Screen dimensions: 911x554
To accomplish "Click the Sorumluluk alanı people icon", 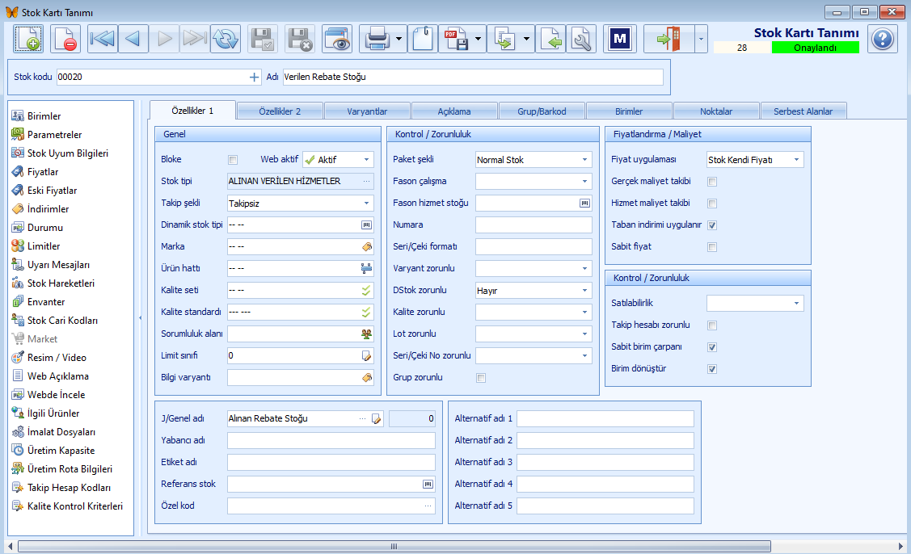I will tap(367, 334).
